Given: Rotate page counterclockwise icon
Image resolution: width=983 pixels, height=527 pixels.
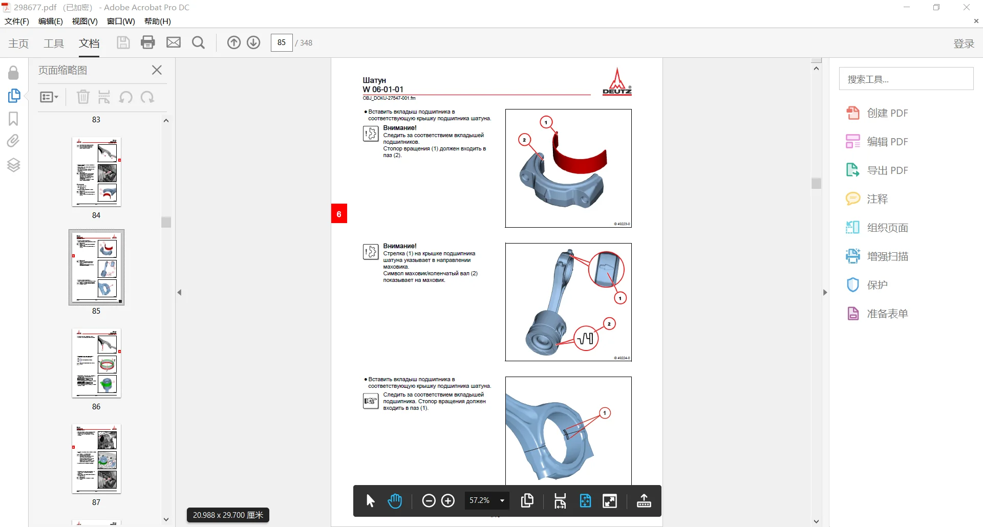Looking at the screenshot, I should (126, 97).
